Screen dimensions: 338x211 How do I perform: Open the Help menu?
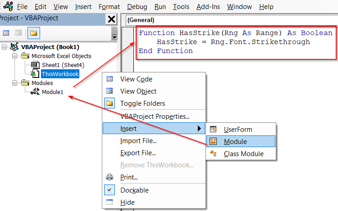(x=266, y=7)
